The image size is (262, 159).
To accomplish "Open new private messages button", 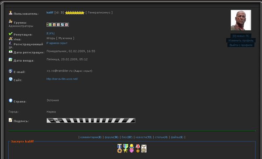I will tap(241, 36).
